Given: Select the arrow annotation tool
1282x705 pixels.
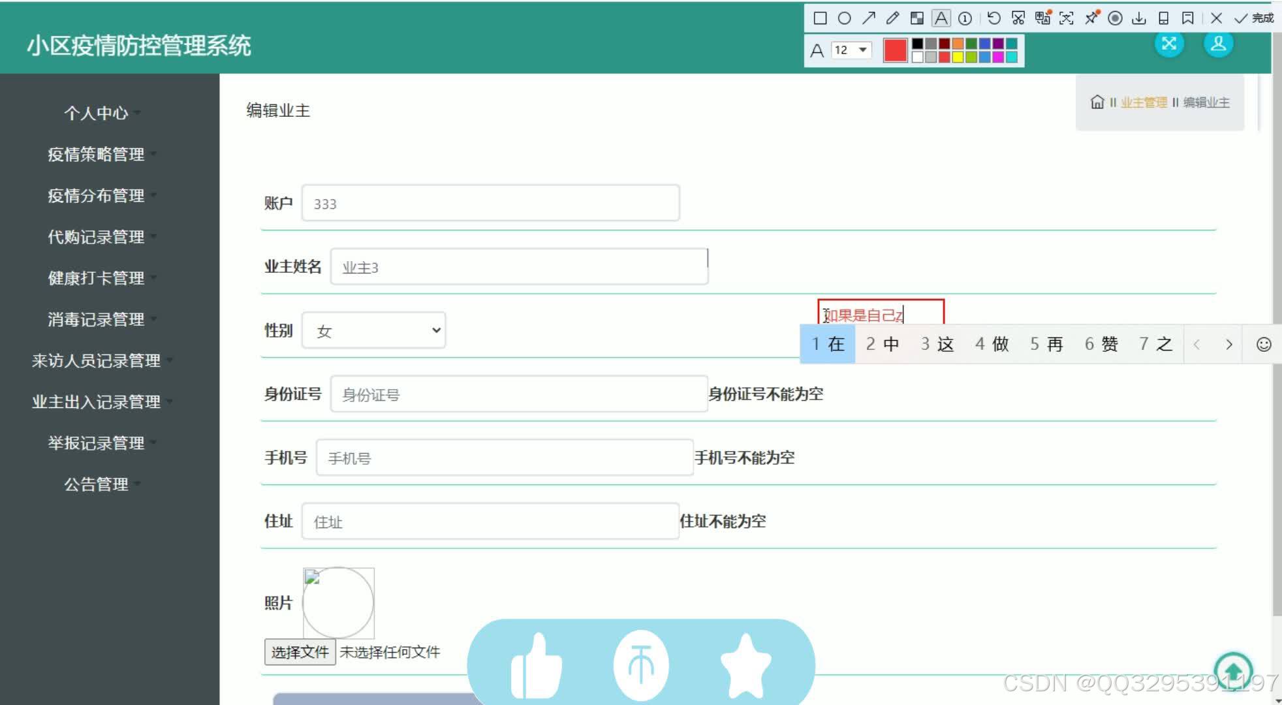Looking at the screenshot, I should point(868,18).
